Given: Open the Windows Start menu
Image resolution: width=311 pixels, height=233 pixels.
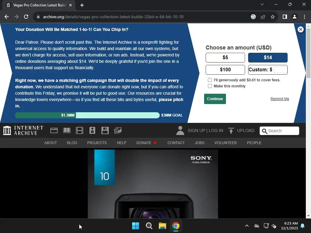Looking at the screenshot, I should (x=136, y=226).
